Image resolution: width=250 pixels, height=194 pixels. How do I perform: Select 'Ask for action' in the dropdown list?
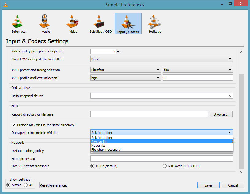point(161,138)
